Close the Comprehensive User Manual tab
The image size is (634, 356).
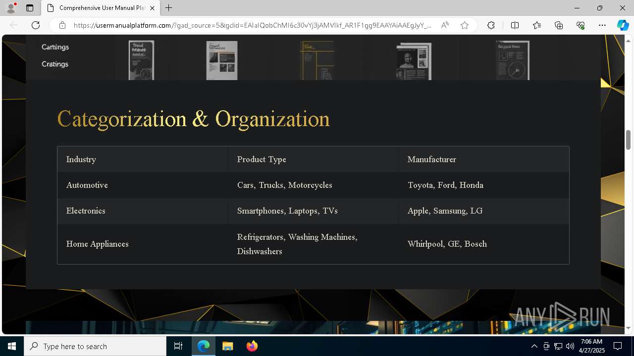point(152,8)
